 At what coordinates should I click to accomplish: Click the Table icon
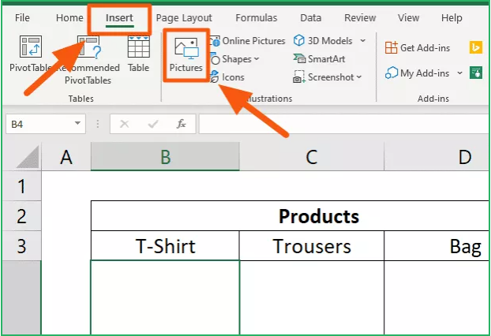138,55
